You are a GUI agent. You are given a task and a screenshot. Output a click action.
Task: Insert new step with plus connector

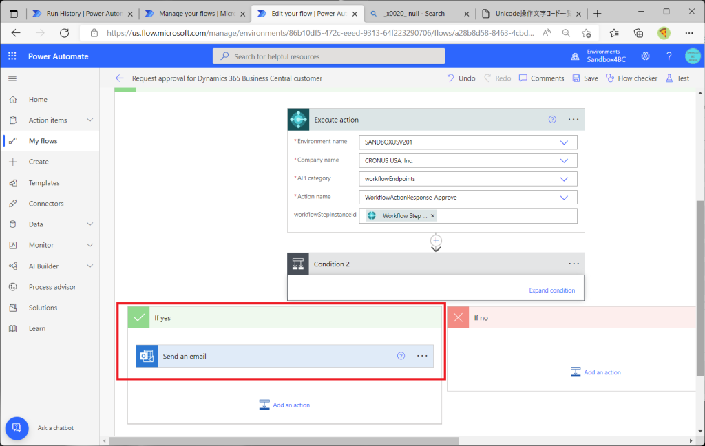coord(436,240)
